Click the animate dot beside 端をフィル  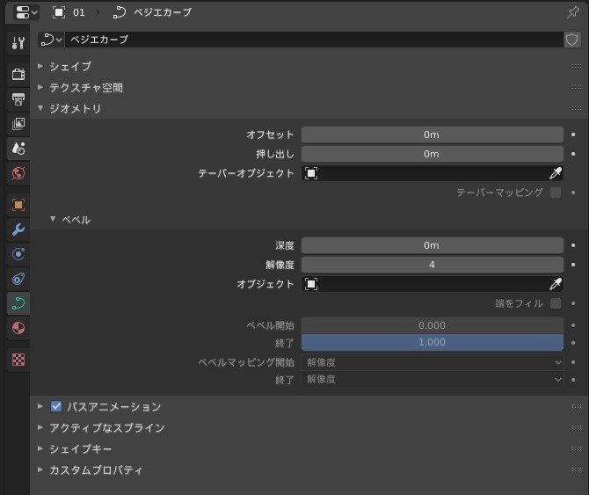click(x=573, y=303)
